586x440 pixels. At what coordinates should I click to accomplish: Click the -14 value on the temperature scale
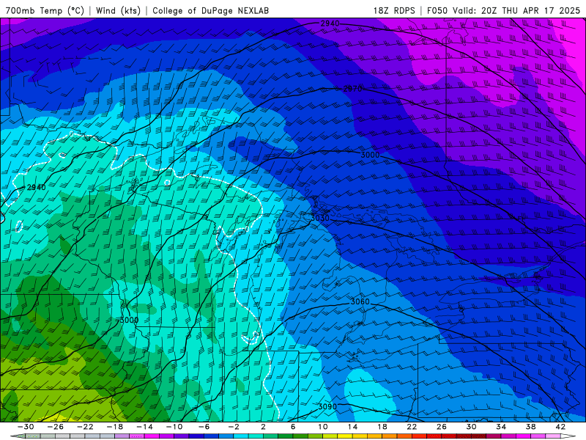point(144,427)
